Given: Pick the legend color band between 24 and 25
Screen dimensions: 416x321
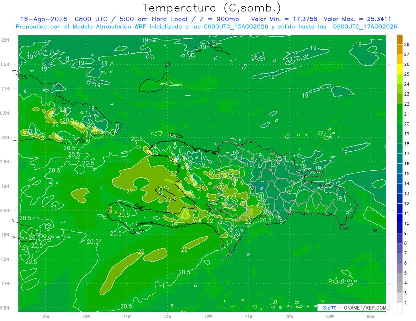Looking at the screenshot, I should tap(400, 79).
